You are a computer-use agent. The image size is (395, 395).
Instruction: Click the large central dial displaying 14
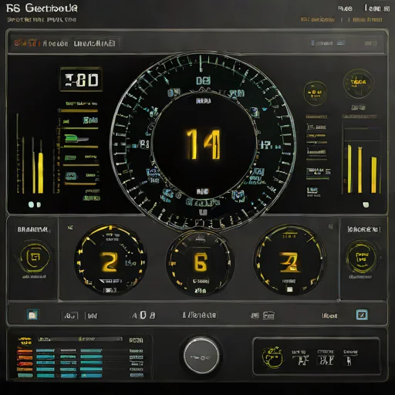click(203, 145)
